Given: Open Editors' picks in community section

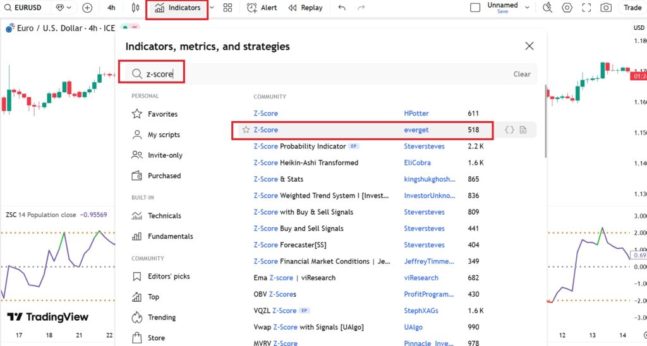Looking at the screenshot, I should tap(168, 277).
